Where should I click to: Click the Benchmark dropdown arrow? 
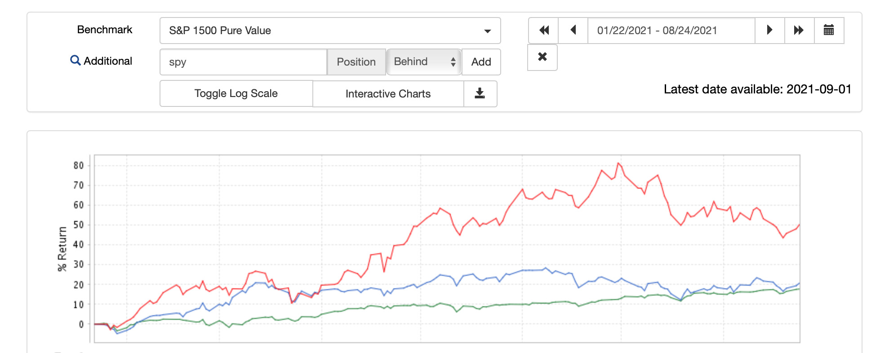pyautogui.click(x=487, y=31)
